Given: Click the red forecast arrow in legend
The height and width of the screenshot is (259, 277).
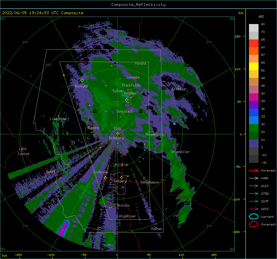Looking at the screenshot, I should [254, 170].
